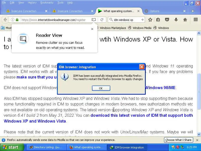Go to the Firefox home page
The width and height of the screenshot is (201, 151).
tap(185, 20)
